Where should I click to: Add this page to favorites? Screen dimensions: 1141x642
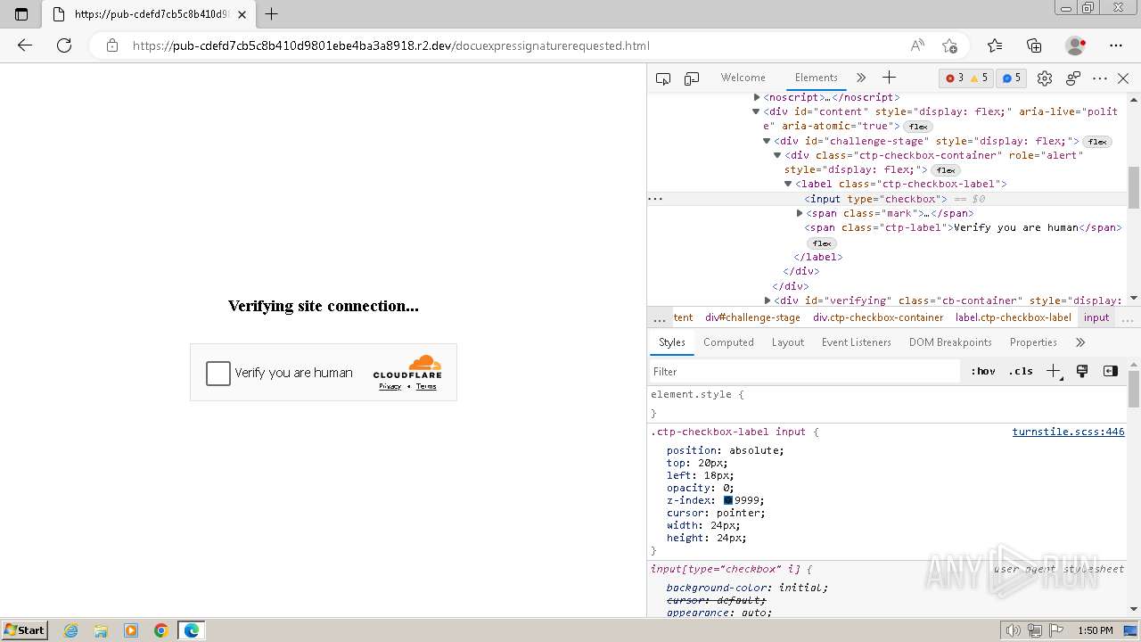[949, 45]
